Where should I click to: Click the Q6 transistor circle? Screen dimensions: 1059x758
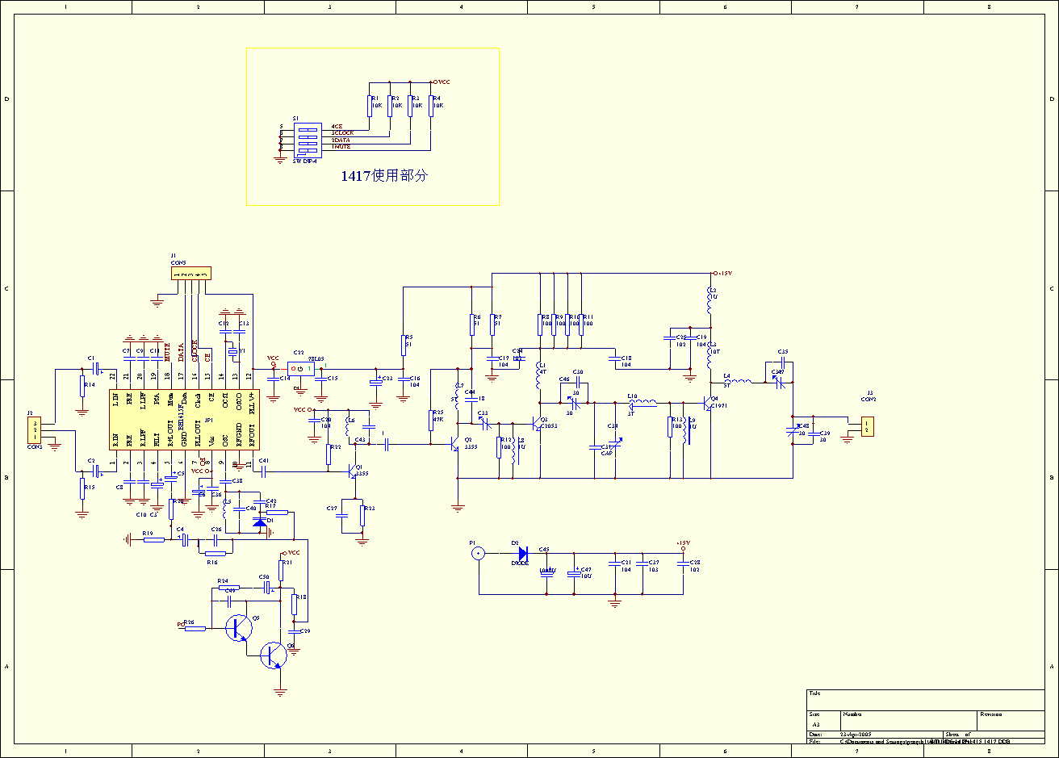pyautogui.click(x=274, y=655)
